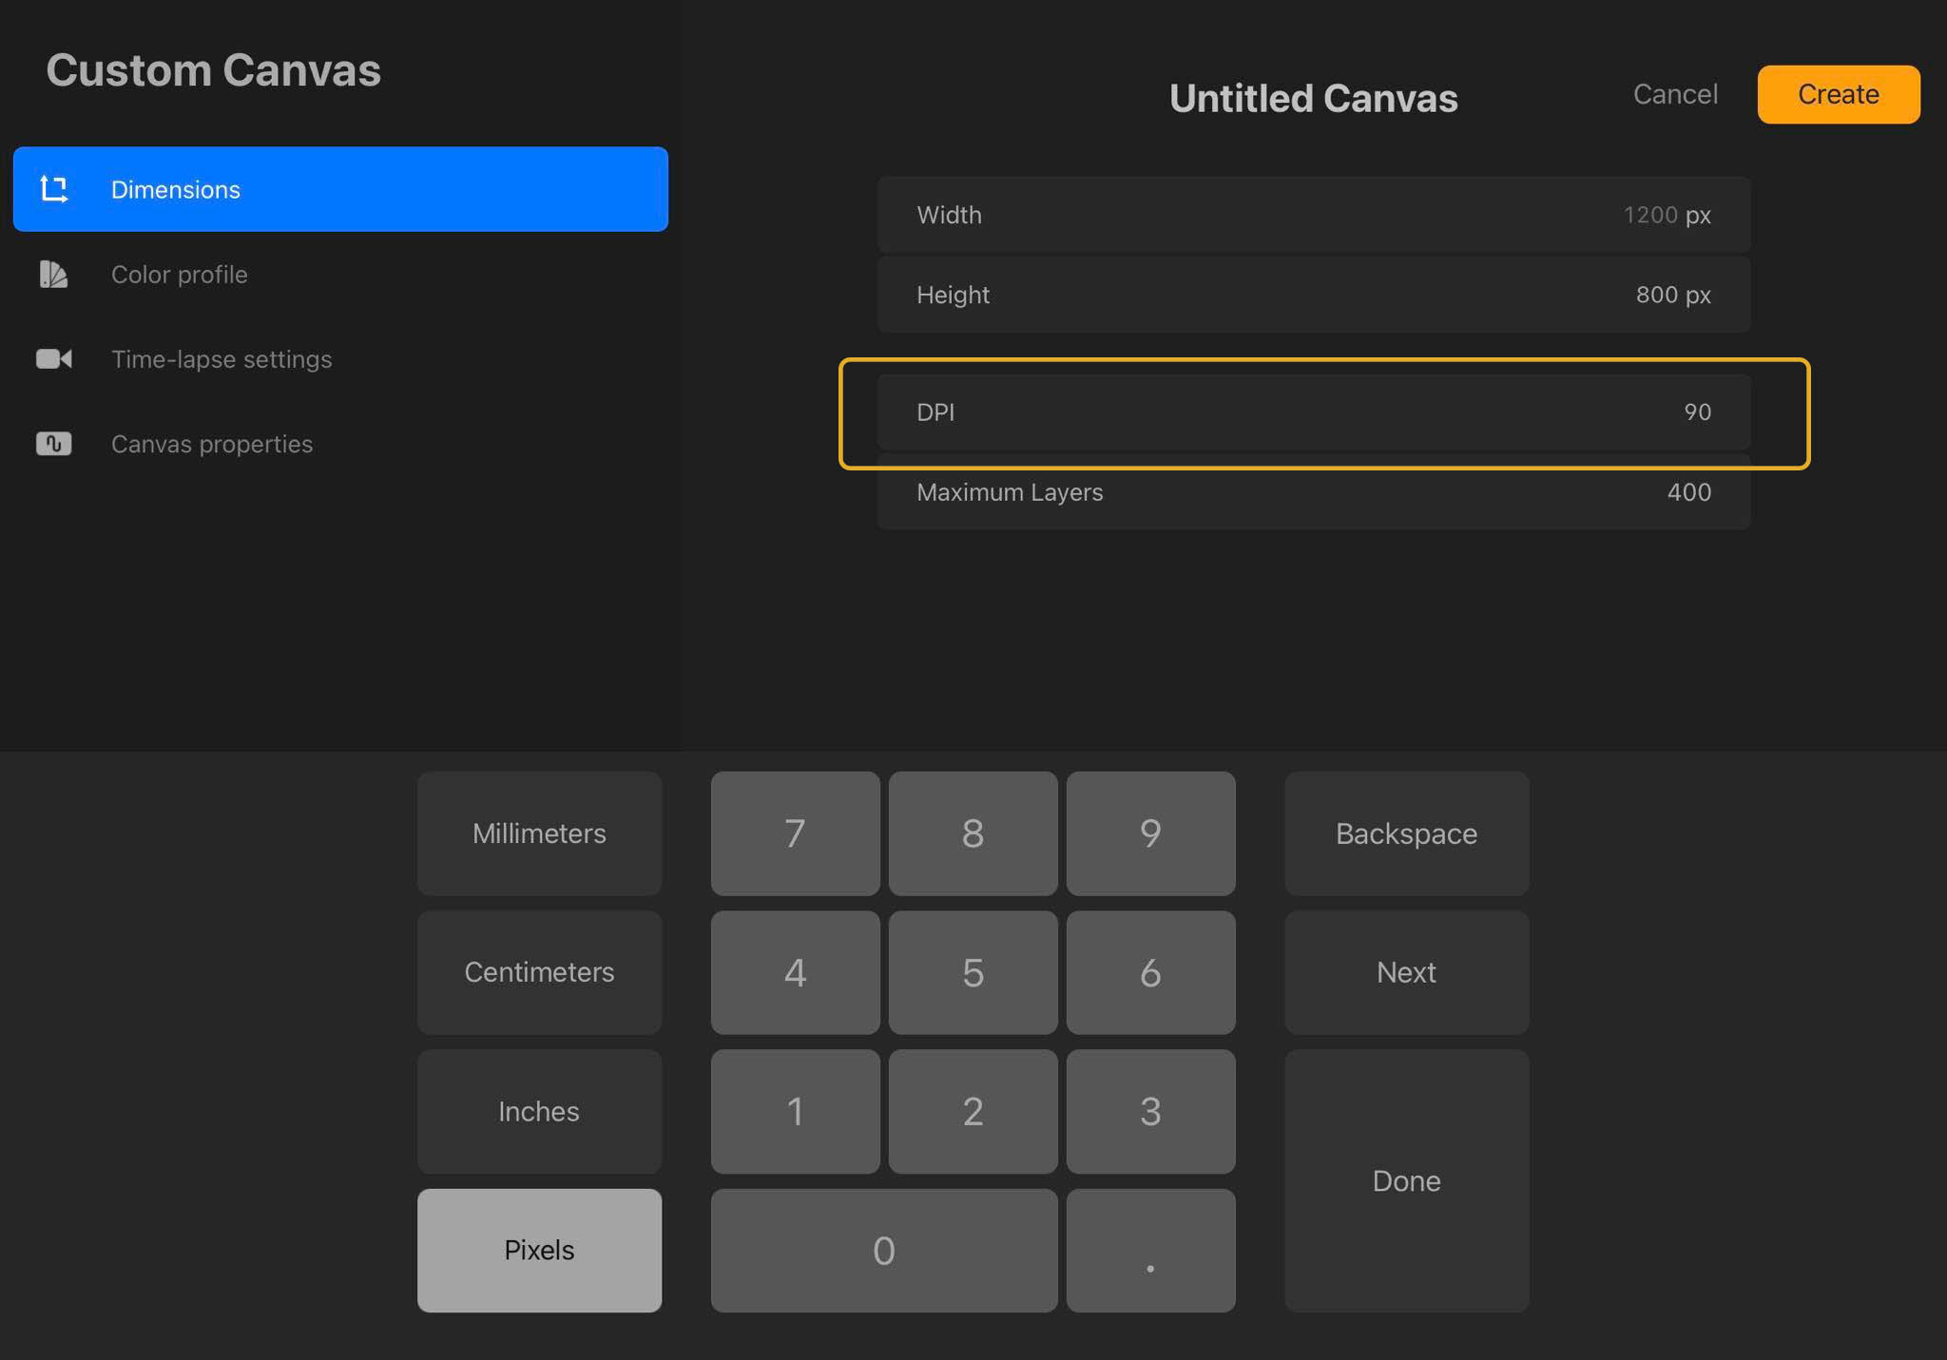Switch units to Centimeters
Screen dimensions: 1947x1360
(x=539, y=972)
